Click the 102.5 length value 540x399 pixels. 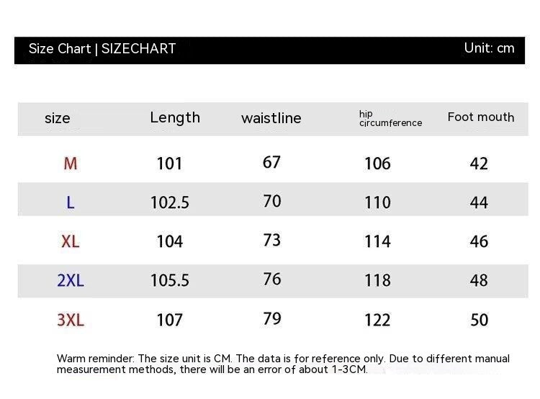coord(170,203)
